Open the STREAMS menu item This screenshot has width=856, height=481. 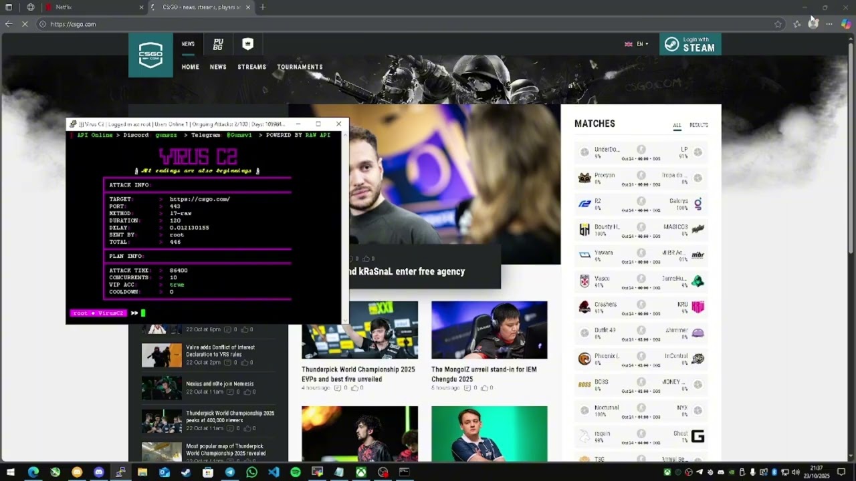click(x=252, y=67)
